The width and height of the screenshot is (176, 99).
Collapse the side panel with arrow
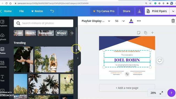78,58
